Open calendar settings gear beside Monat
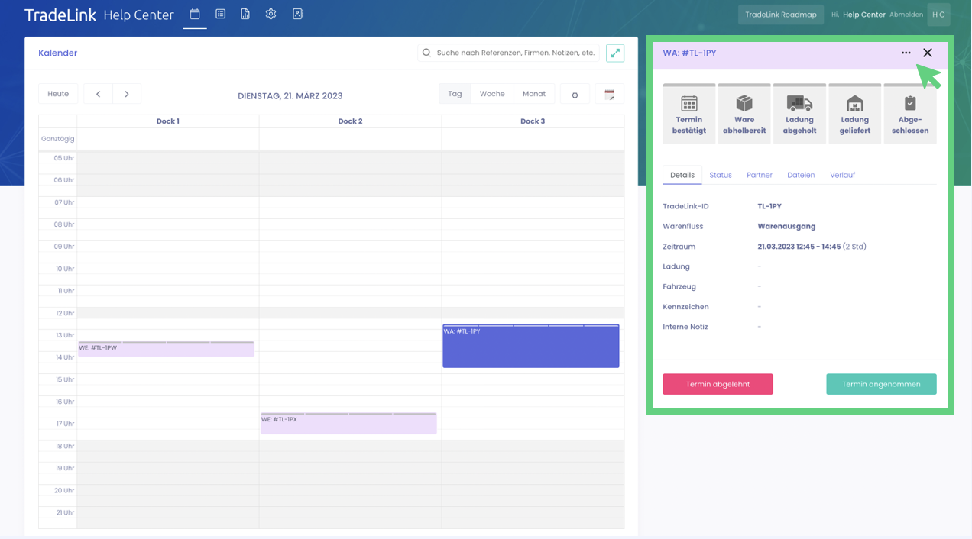The height and width of the screenshot is (539, 972). (575, 95)
